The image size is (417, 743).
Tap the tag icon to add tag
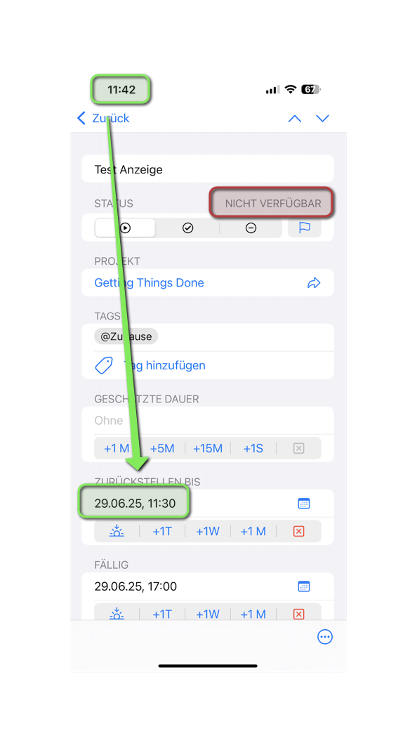[104, 365]
